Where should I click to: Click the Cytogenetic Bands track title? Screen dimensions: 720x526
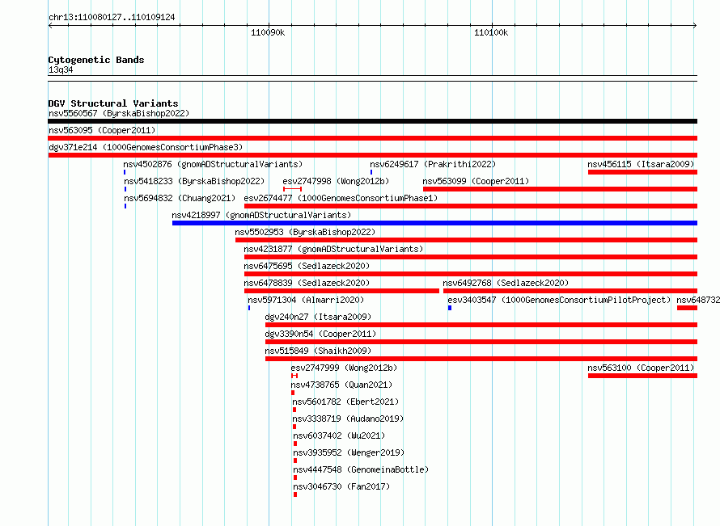[96, 60]
